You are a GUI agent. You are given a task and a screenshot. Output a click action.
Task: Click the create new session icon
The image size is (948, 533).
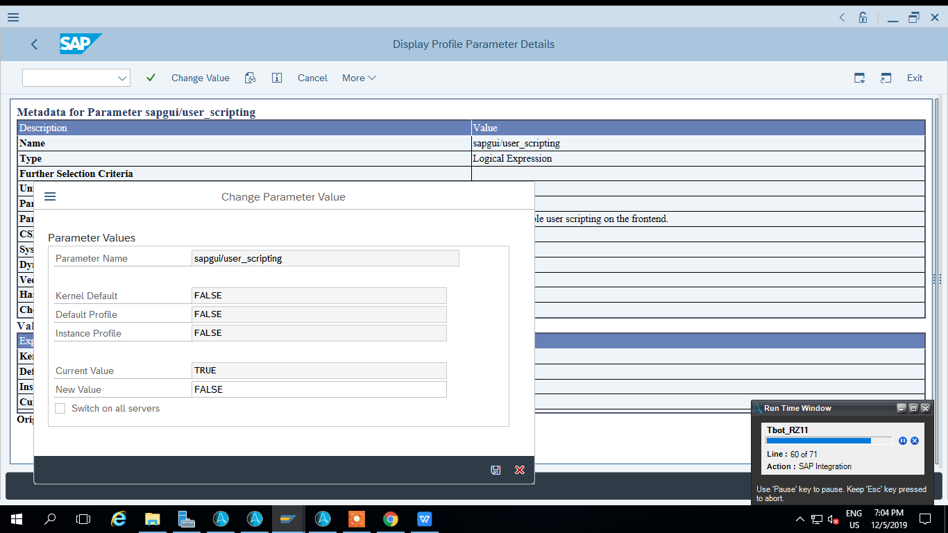(x=859, y=78)
